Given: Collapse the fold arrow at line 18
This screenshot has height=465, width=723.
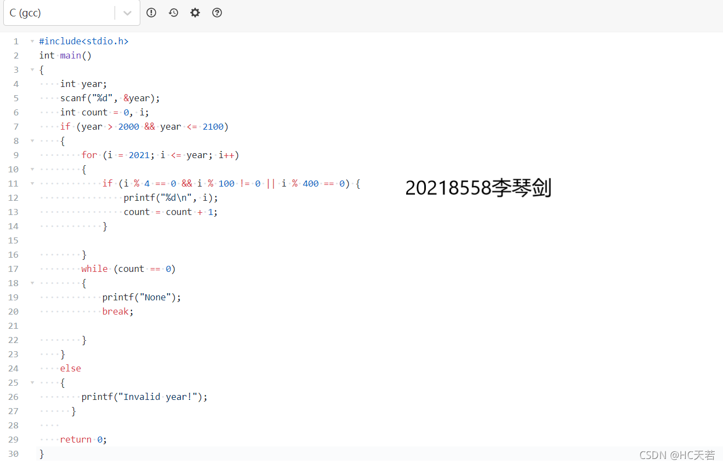Looking at the screenshot, I should tap(32, 283).
